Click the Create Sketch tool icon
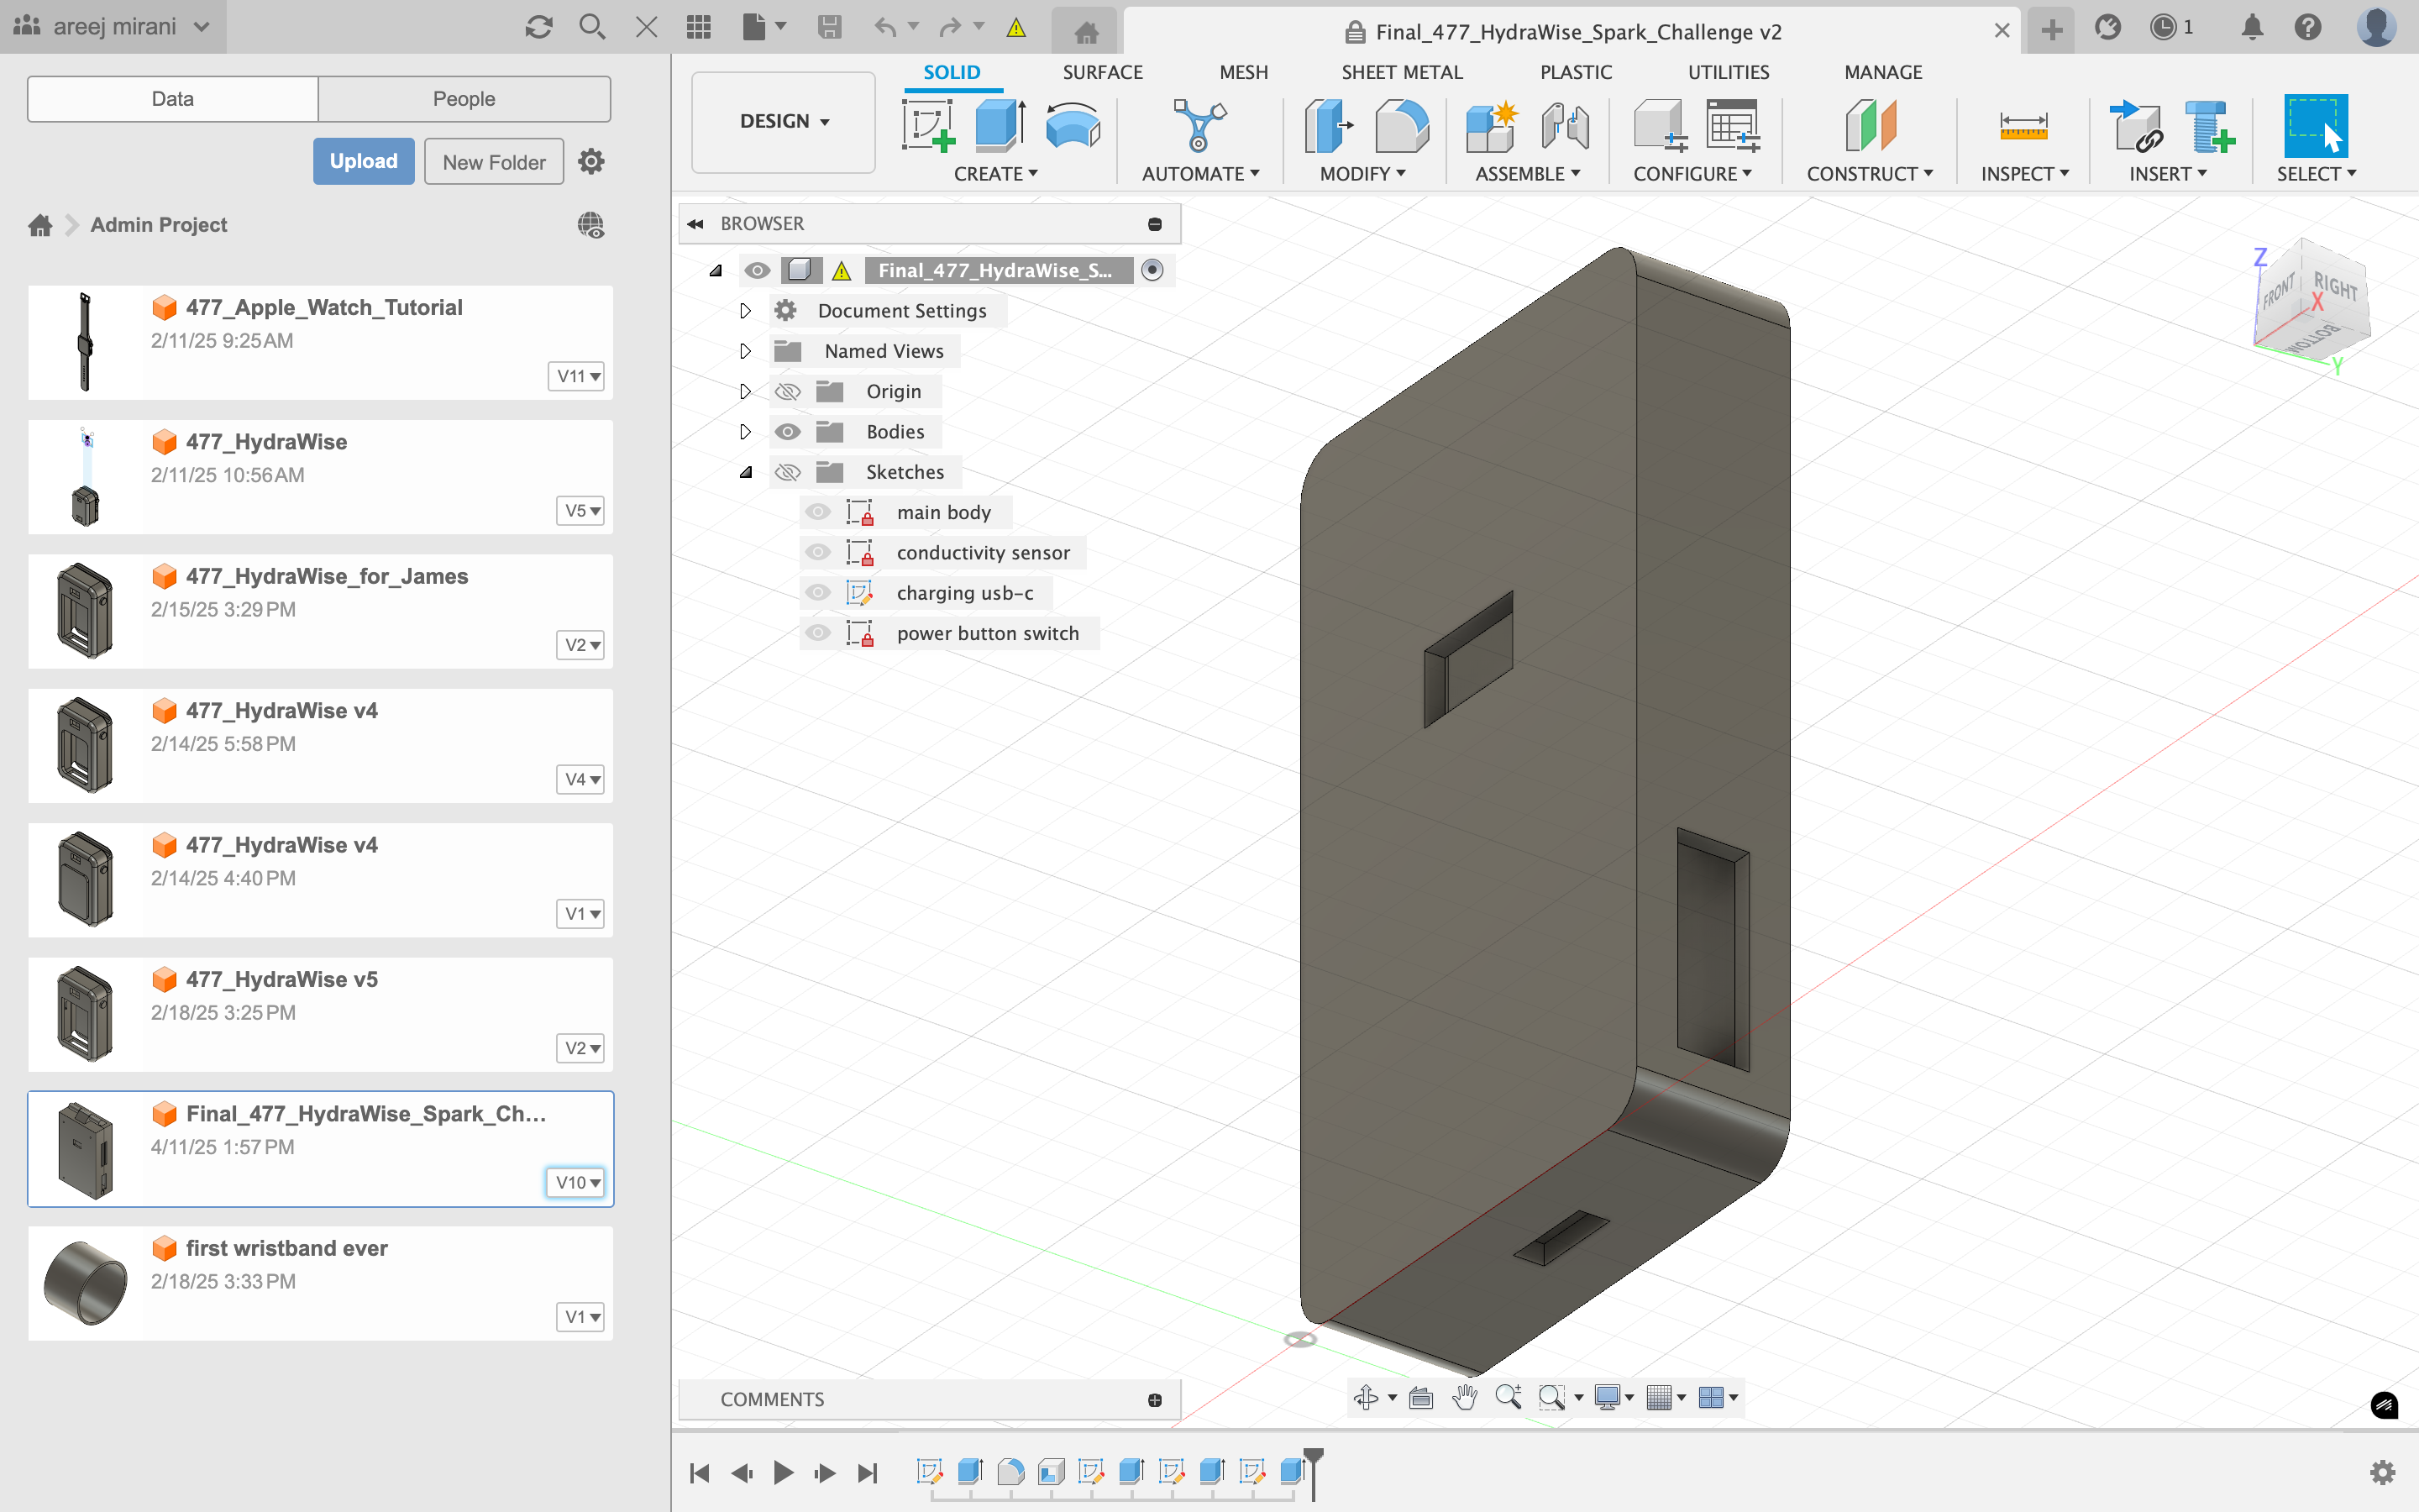Image resolution: width=2419 pixels, height=1512 pixels. 926,127
